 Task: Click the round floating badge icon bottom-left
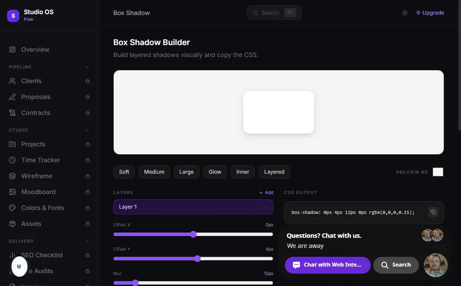tap(19, 267)
